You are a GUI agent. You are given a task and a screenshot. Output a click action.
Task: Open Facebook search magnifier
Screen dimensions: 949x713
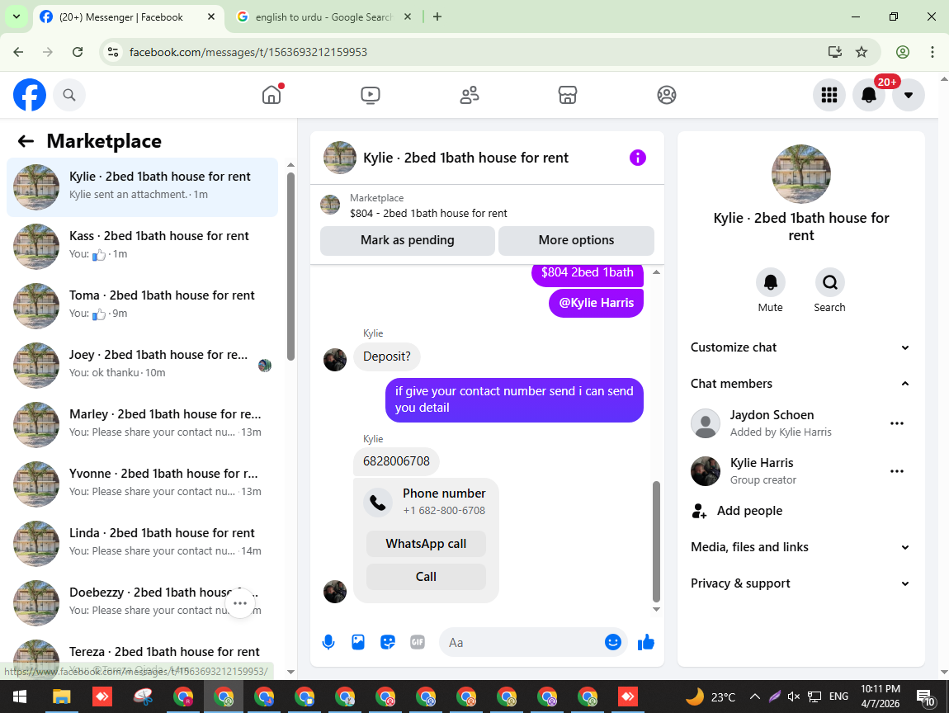(69, 95)
